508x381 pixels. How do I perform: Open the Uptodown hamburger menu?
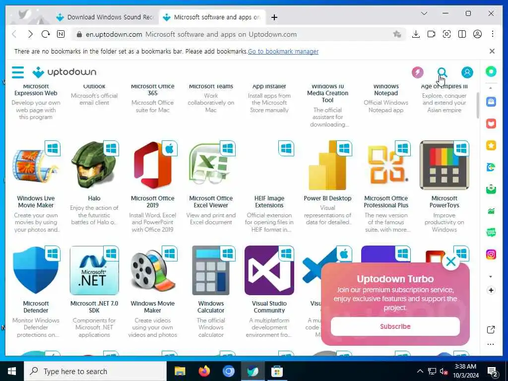tap(18, 72)
